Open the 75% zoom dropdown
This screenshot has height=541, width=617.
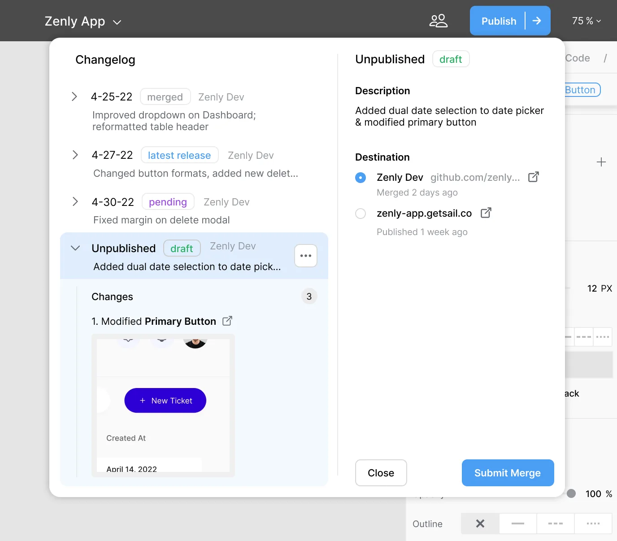tap(586, 21)
